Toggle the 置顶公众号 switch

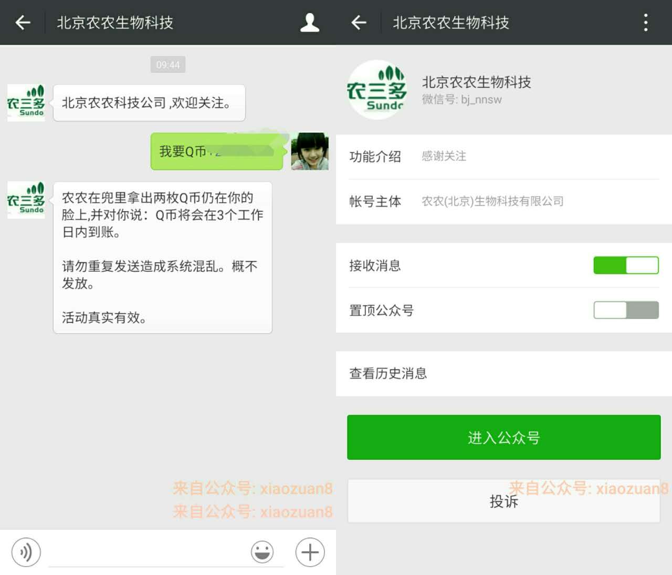pos(626,310)
